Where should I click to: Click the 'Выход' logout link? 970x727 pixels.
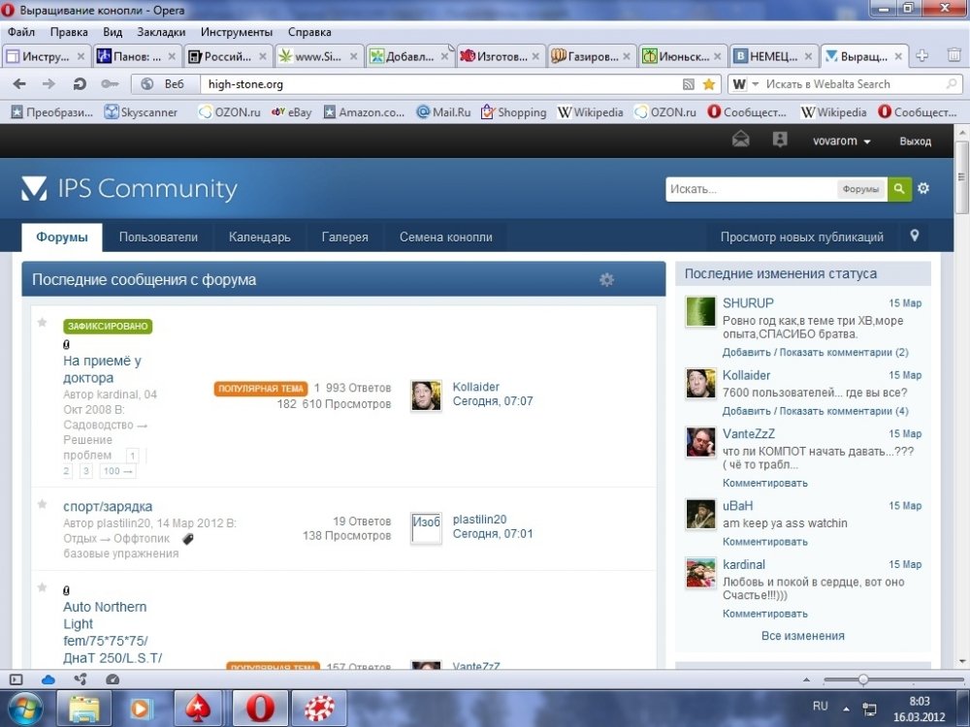tap(915, 141)
